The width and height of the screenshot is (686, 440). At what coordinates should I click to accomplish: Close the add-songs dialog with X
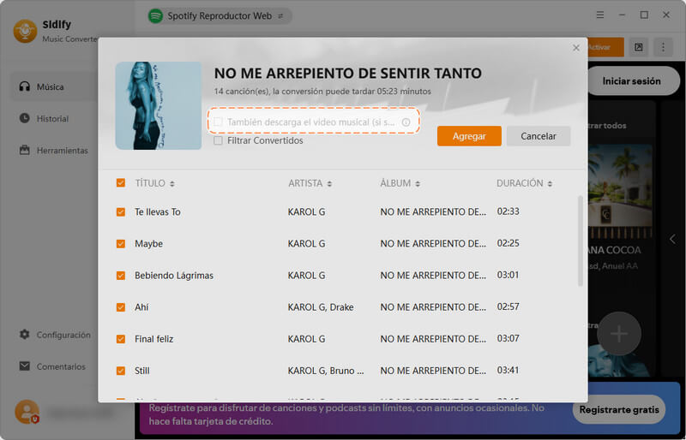pos(576,48)
